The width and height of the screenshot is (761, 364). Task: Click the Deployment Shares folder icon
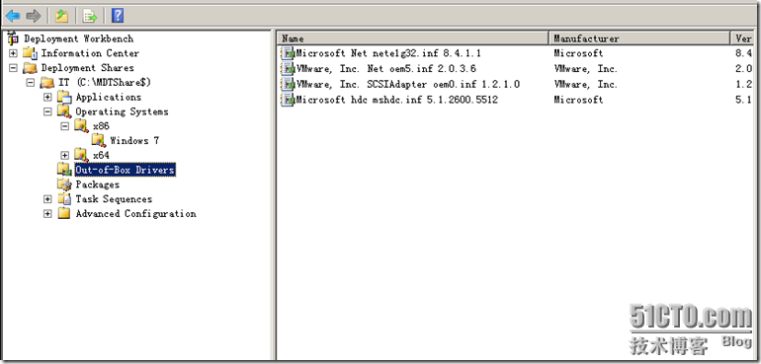(x=30, y=67)
